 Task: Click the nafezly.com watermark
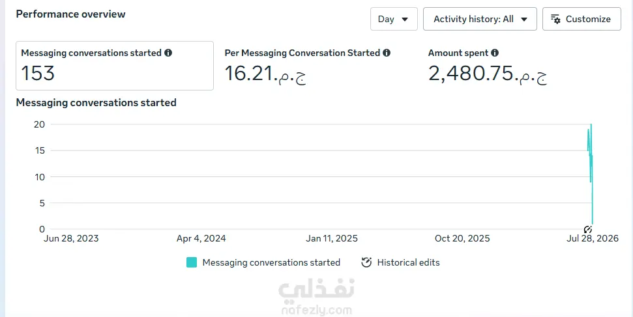coord(317,310)
